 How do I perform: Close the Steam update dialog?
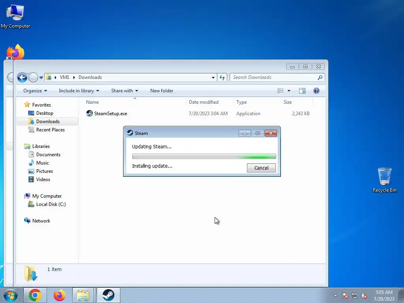271,133
